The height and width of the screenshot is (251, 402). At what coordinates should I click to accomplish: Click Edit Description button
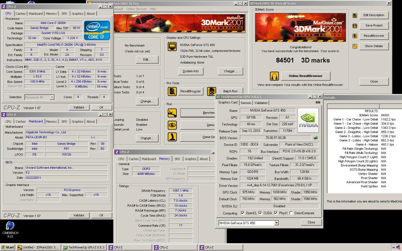point(374,15)
